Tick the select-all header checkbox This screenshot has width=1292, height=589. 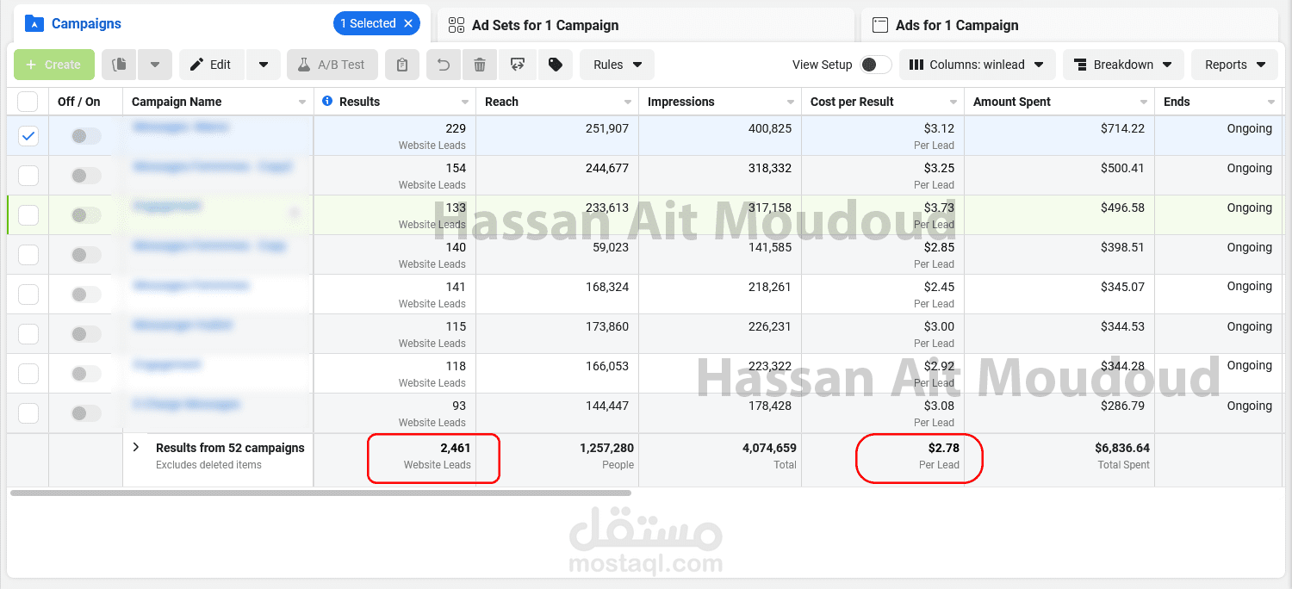[x=28, y=102]
